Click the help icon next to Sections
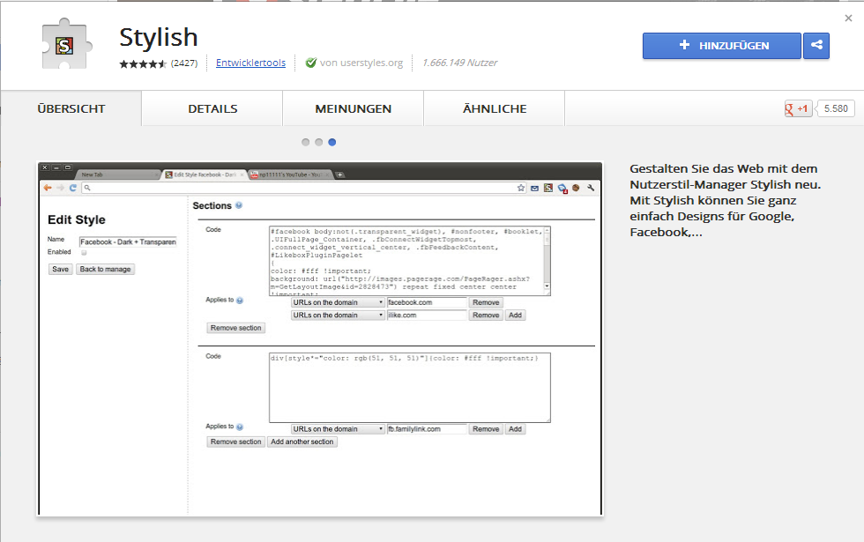Viewport: 864px width, 542px height. (x=239, y=204)
